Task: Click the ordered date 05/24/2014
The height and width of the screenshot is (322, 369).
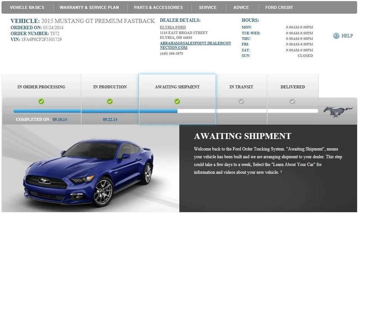Action: click(53, 28)
